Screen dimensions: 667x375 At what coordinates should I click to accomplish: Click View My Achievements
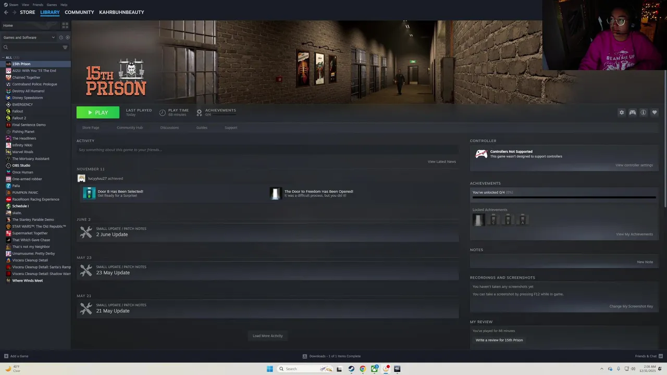pyautogui.click(x=634, y=234)
